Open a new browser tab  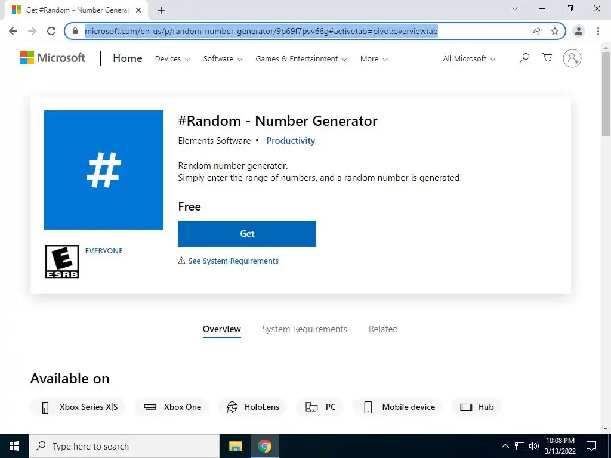(x=161, y=10)
